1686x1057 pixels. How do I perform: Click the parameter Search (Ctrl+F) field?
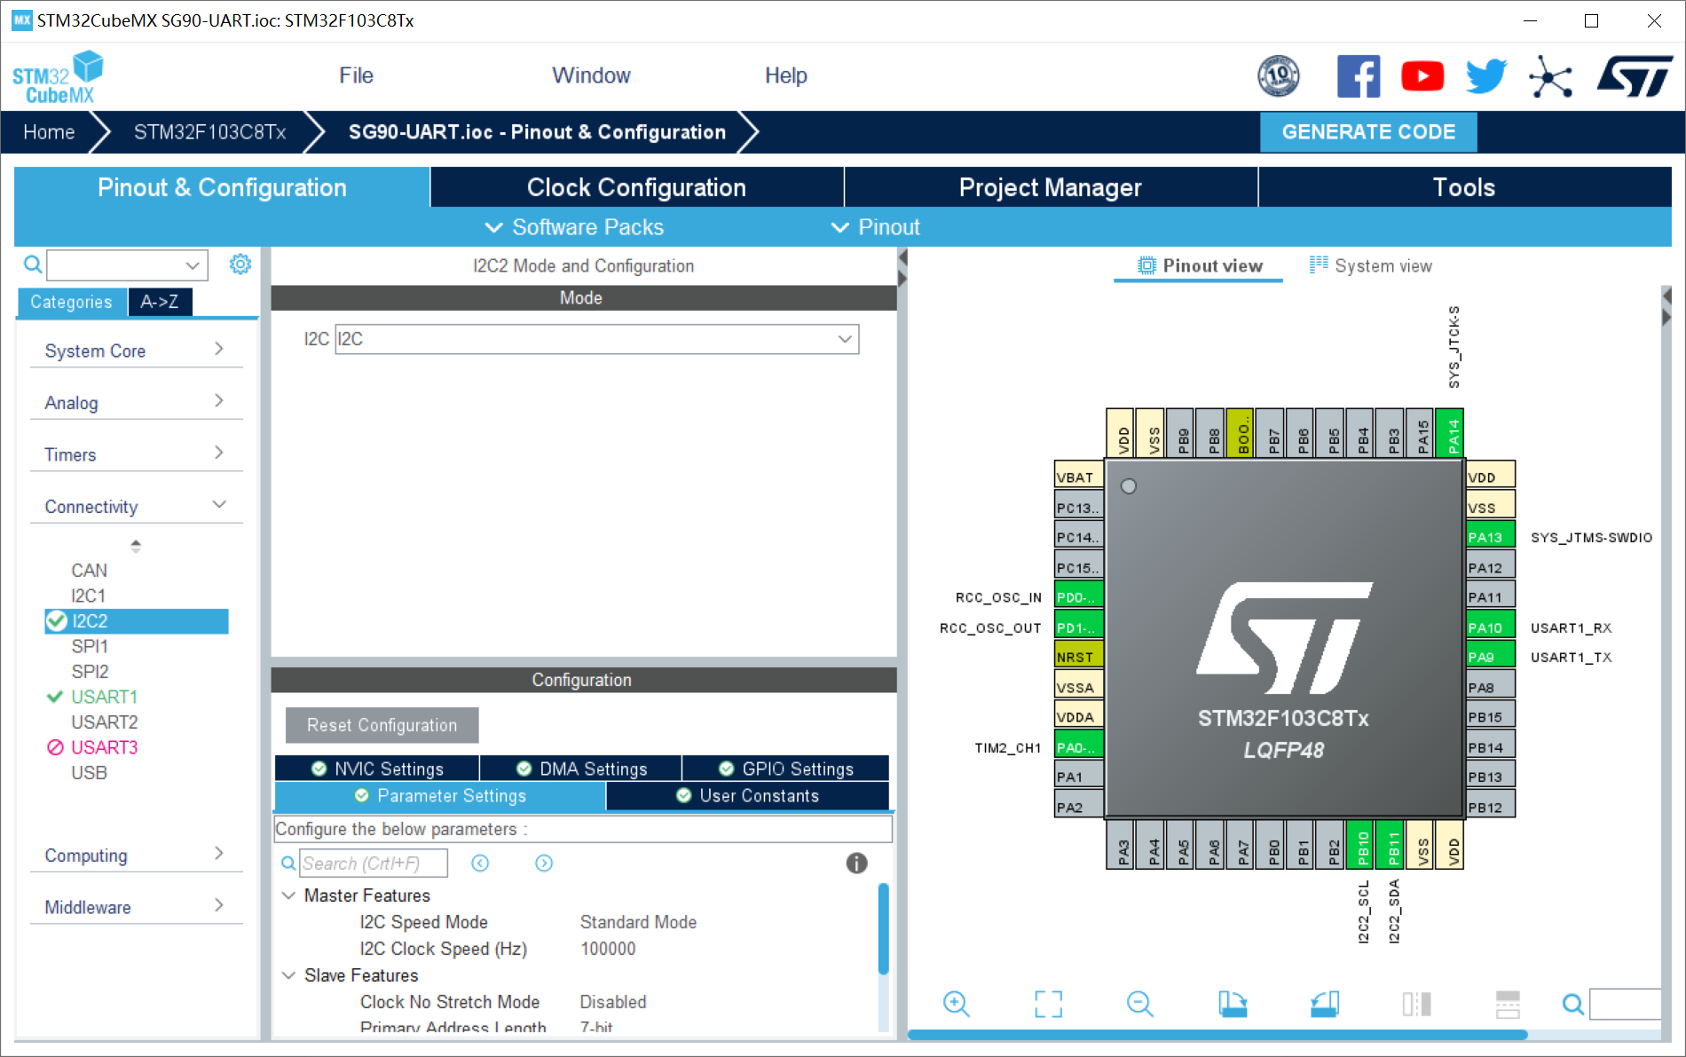[373, 863]
